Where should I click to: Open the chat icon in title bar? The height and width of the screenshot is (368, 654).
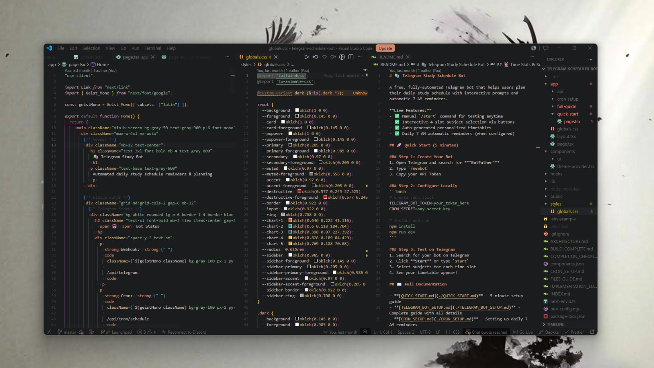click(546, 48)
